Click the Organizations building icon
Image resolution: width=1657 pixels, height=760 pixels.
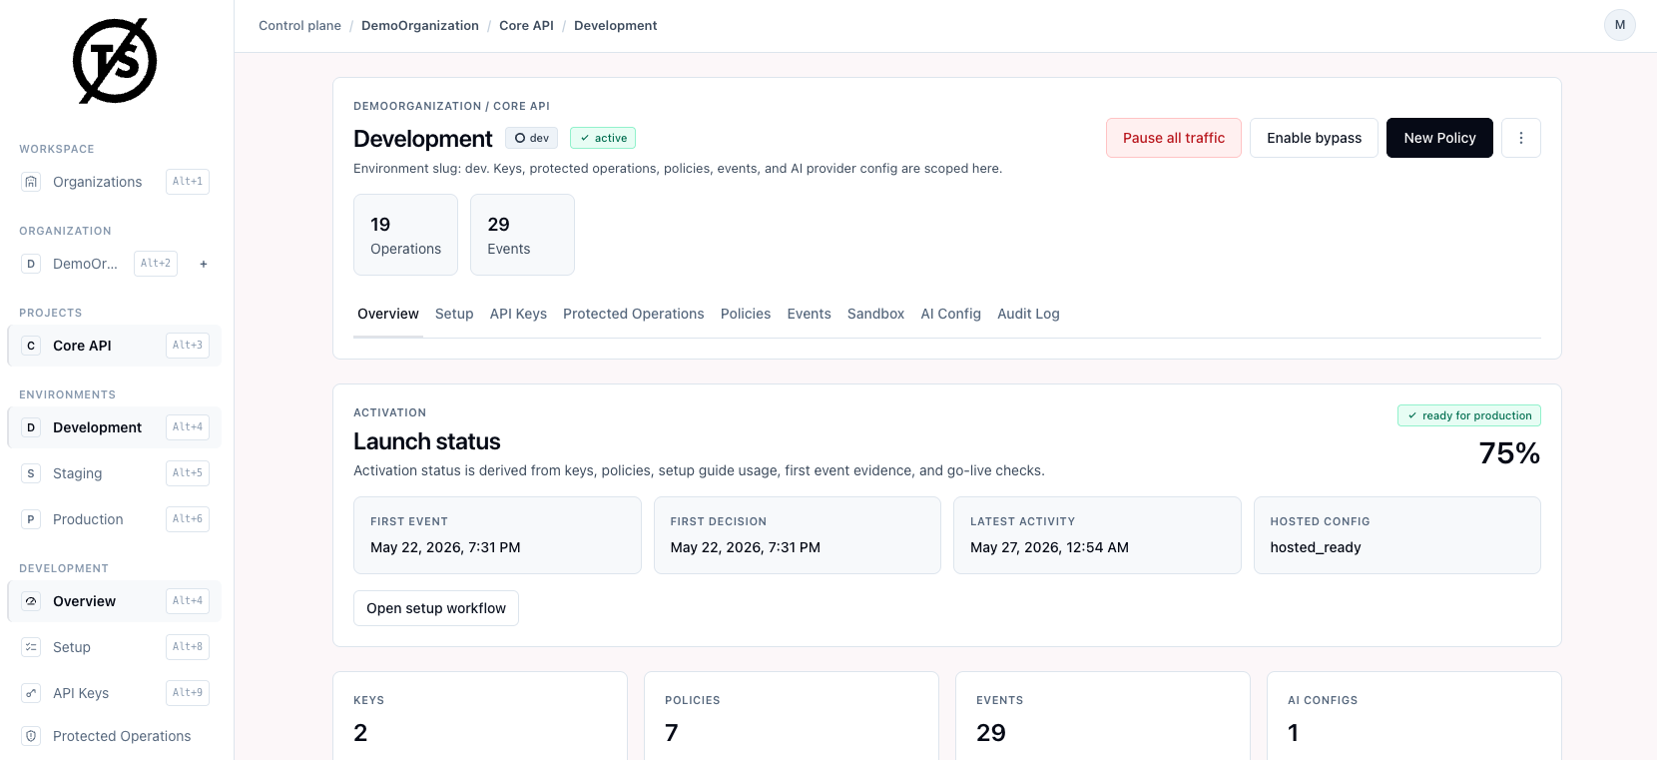click(x=31, y=182)
